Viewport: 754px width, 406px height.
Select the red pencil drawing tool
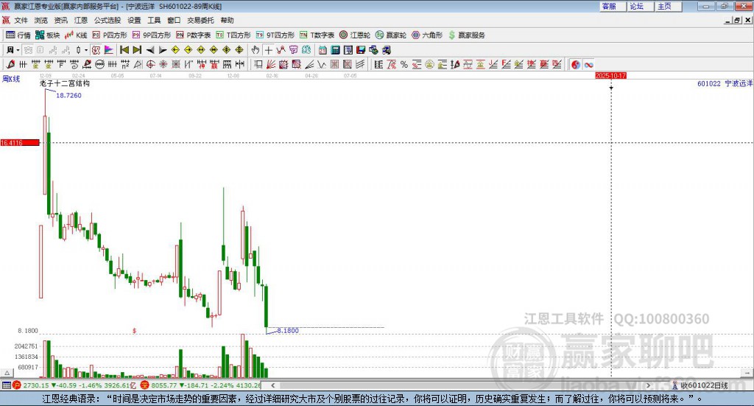(x=10, y=64)
